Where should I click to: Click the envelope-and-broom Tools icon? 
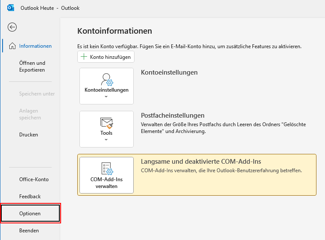coord(106,123)
